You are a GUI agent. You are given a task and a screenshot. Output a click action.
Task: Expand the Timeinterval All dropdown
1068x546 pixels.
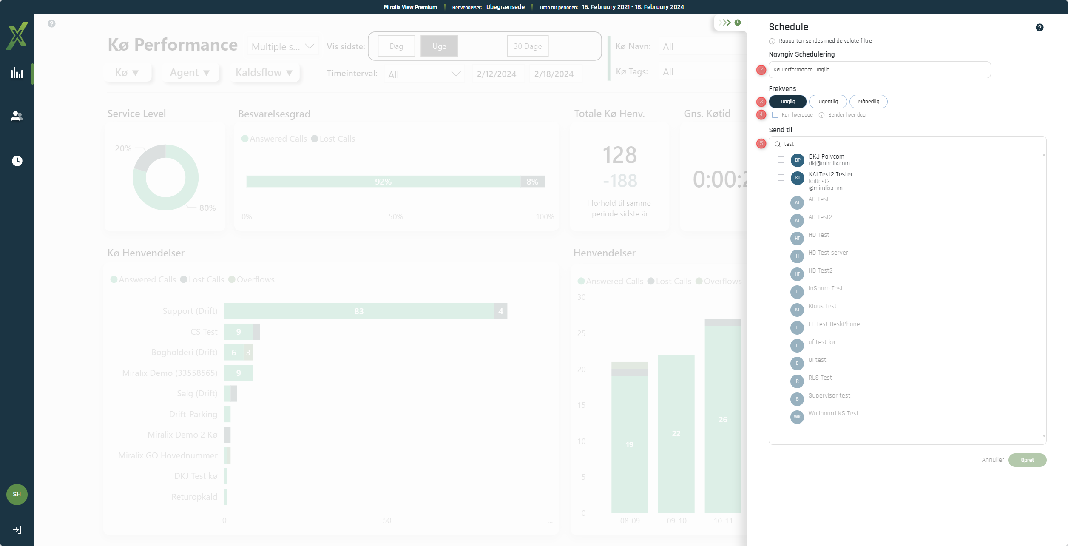tap(424, 74)
